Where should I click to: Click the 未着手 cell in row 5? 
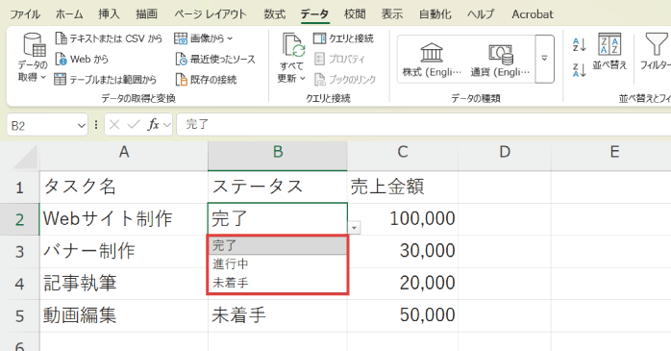click(278, 315)
